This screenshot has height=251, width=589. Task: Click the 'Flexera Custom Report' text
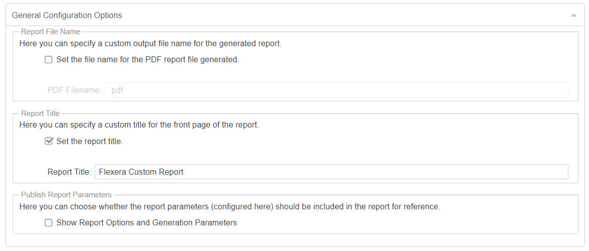(x=141, y=172)
